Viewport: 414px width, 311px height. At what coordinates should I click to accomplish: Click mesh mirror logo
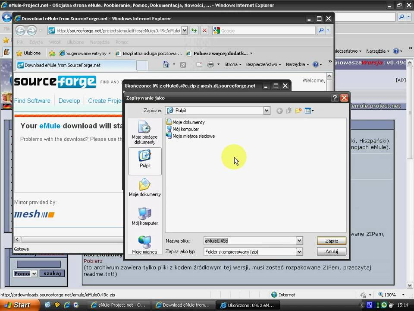tap(34, 214)
